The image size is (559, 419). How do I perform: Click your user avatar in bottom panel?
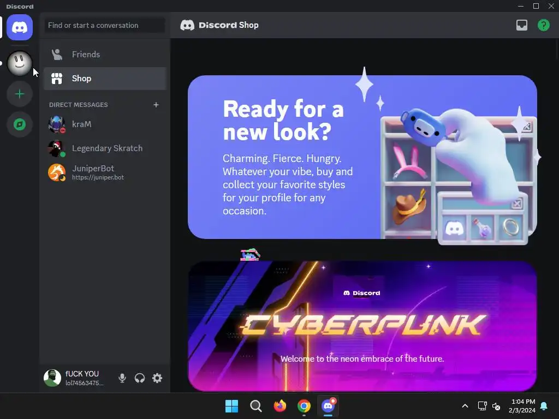coord(52,378)
